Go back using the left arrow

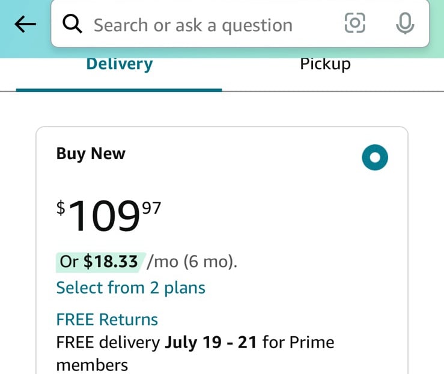tap(25, 24)
